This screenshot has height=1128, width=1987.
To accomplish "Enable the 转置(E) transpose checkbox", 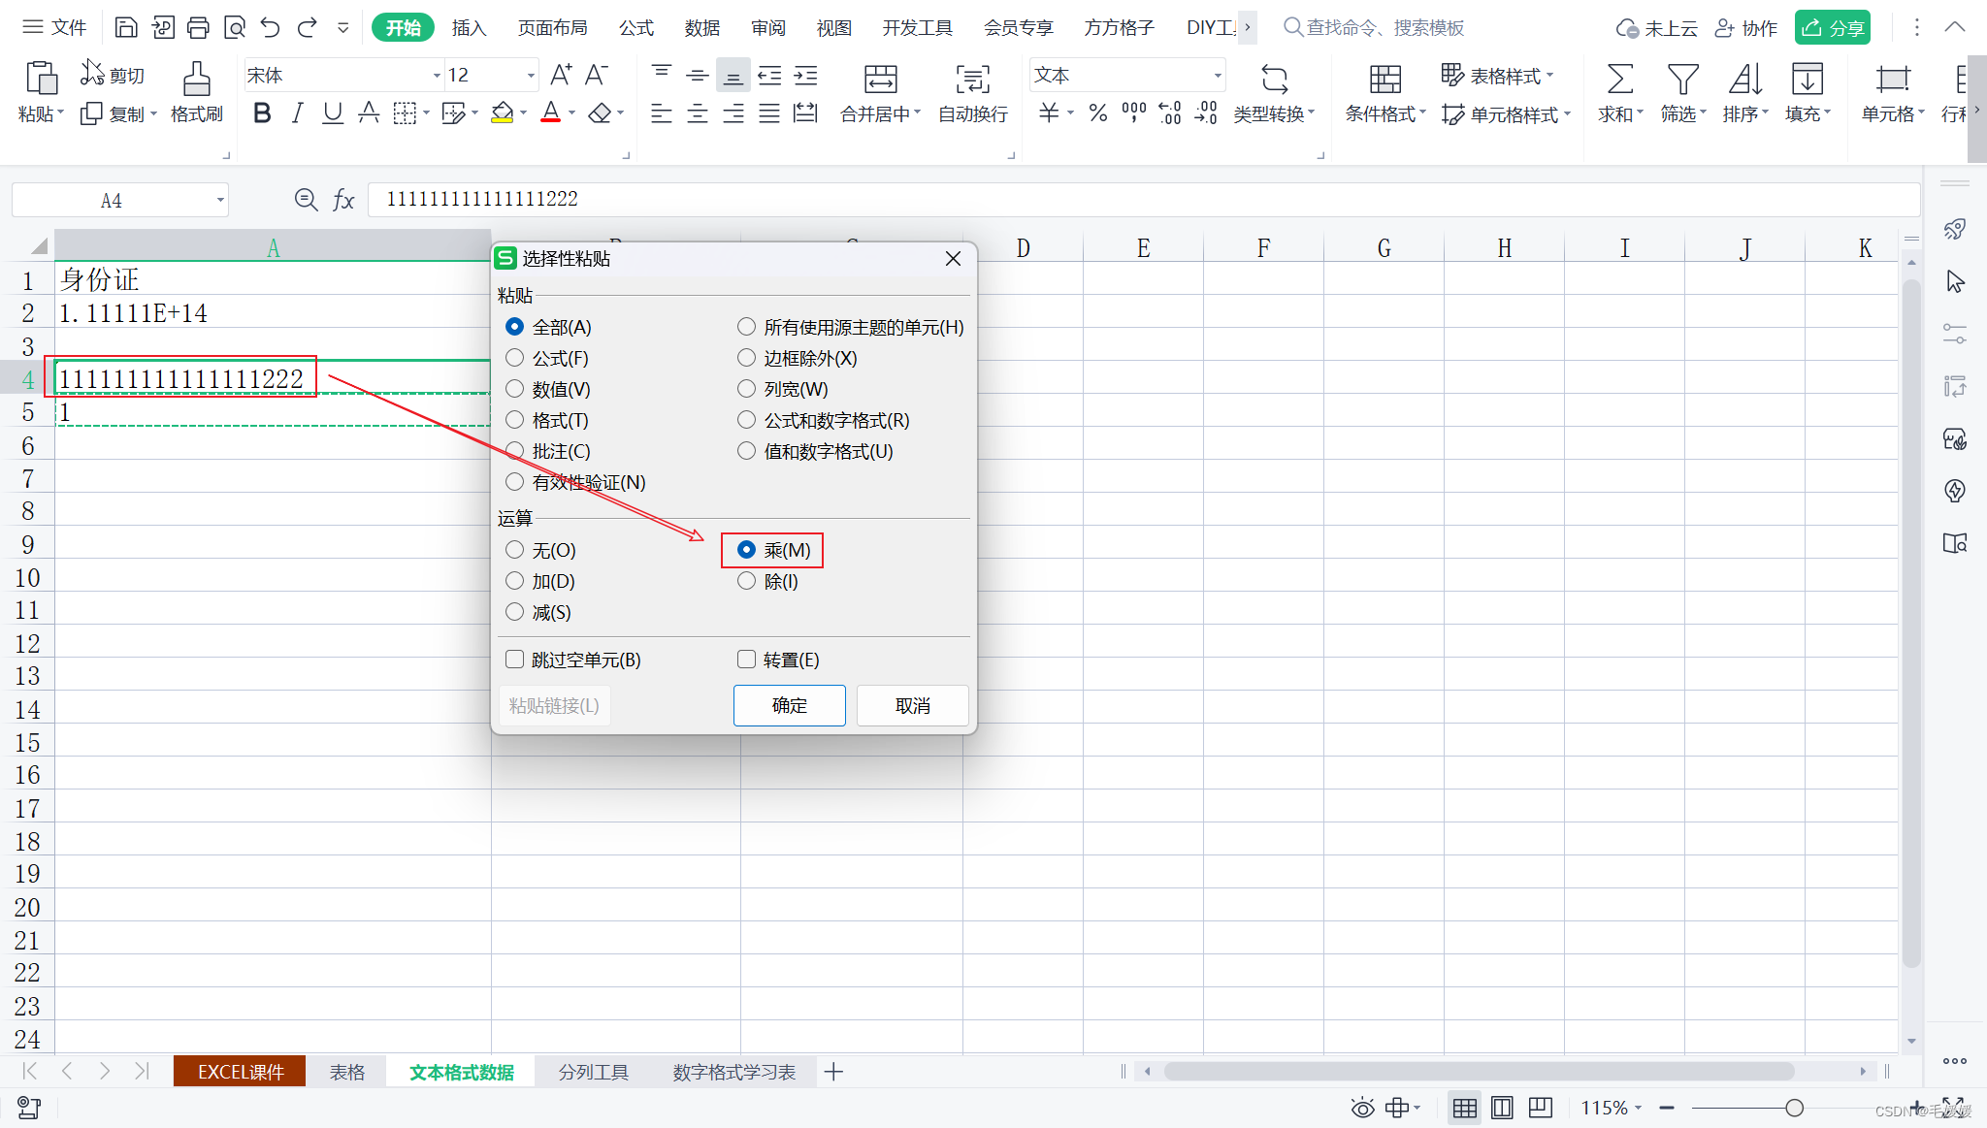I will (746, 660).
